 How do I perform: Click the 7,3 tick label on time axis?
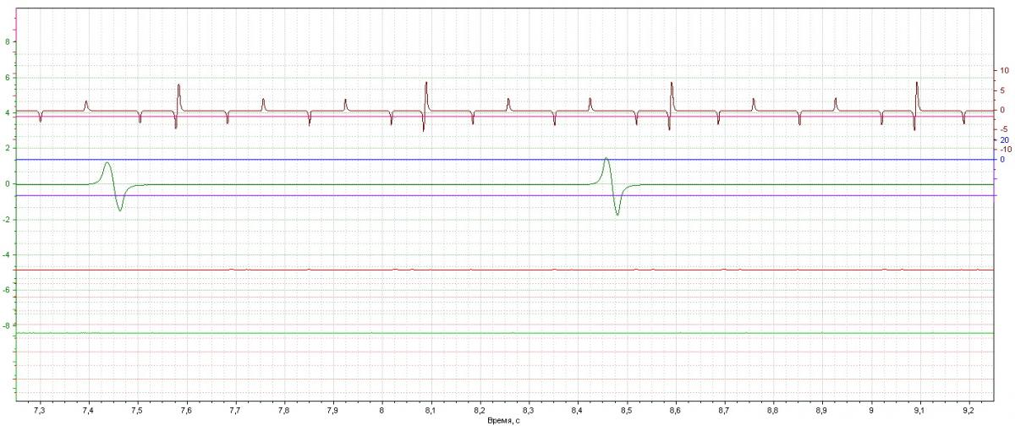coord(40,410)
